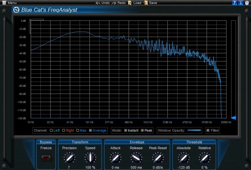Open the help question mark icon
This screenshot has height=170, width=251.
(234, 3)
